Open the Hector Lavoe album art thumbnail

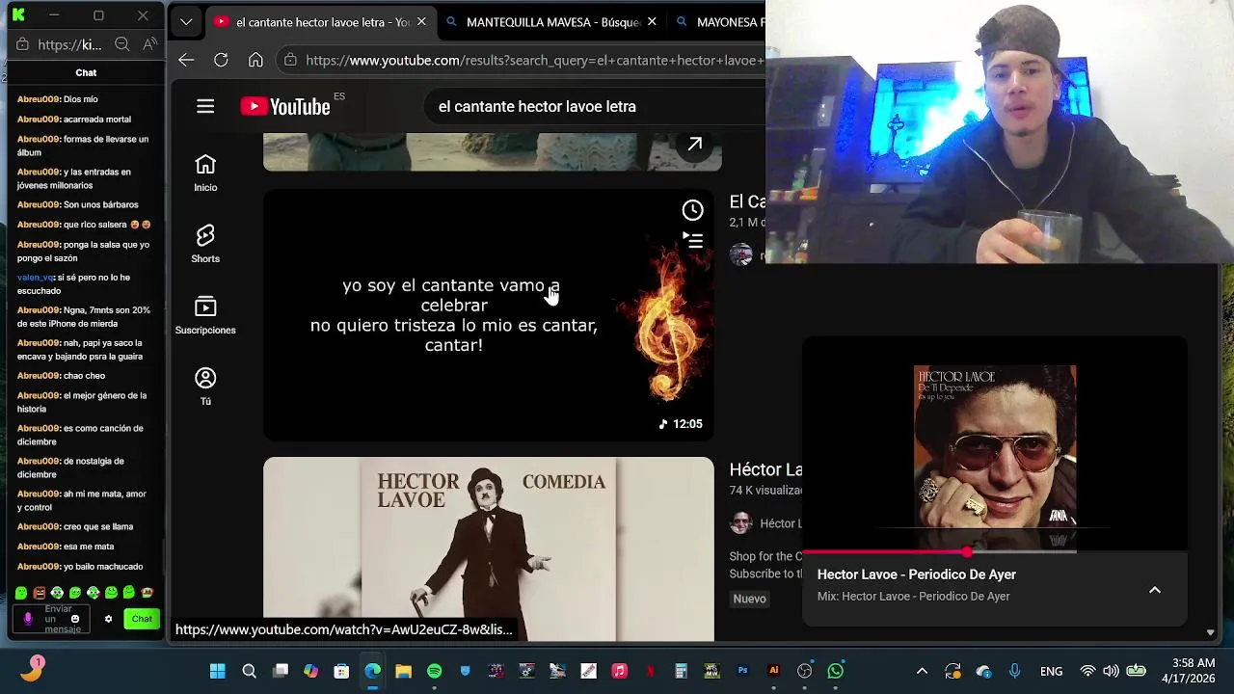pos(995,446)
